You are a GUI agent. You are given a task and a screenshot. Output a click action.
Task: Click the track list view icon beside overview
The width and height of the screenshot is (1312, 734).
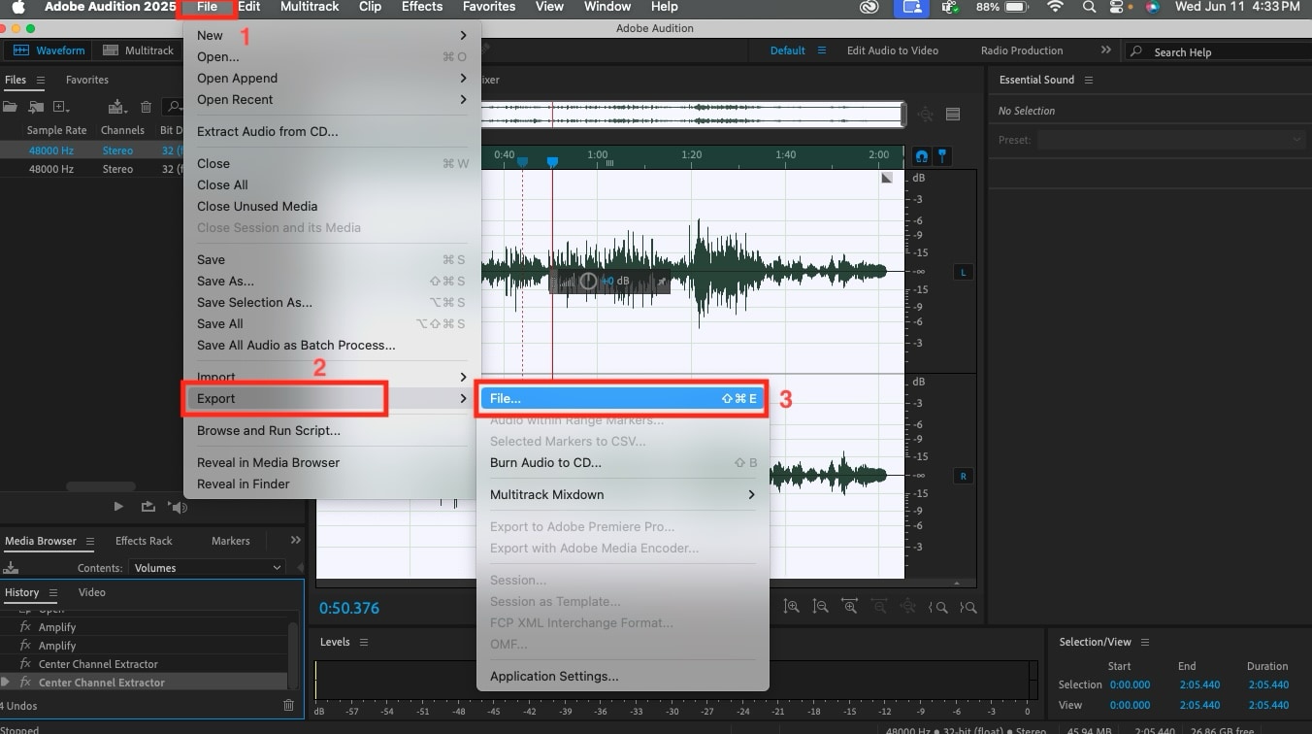[x=953, y=114]
